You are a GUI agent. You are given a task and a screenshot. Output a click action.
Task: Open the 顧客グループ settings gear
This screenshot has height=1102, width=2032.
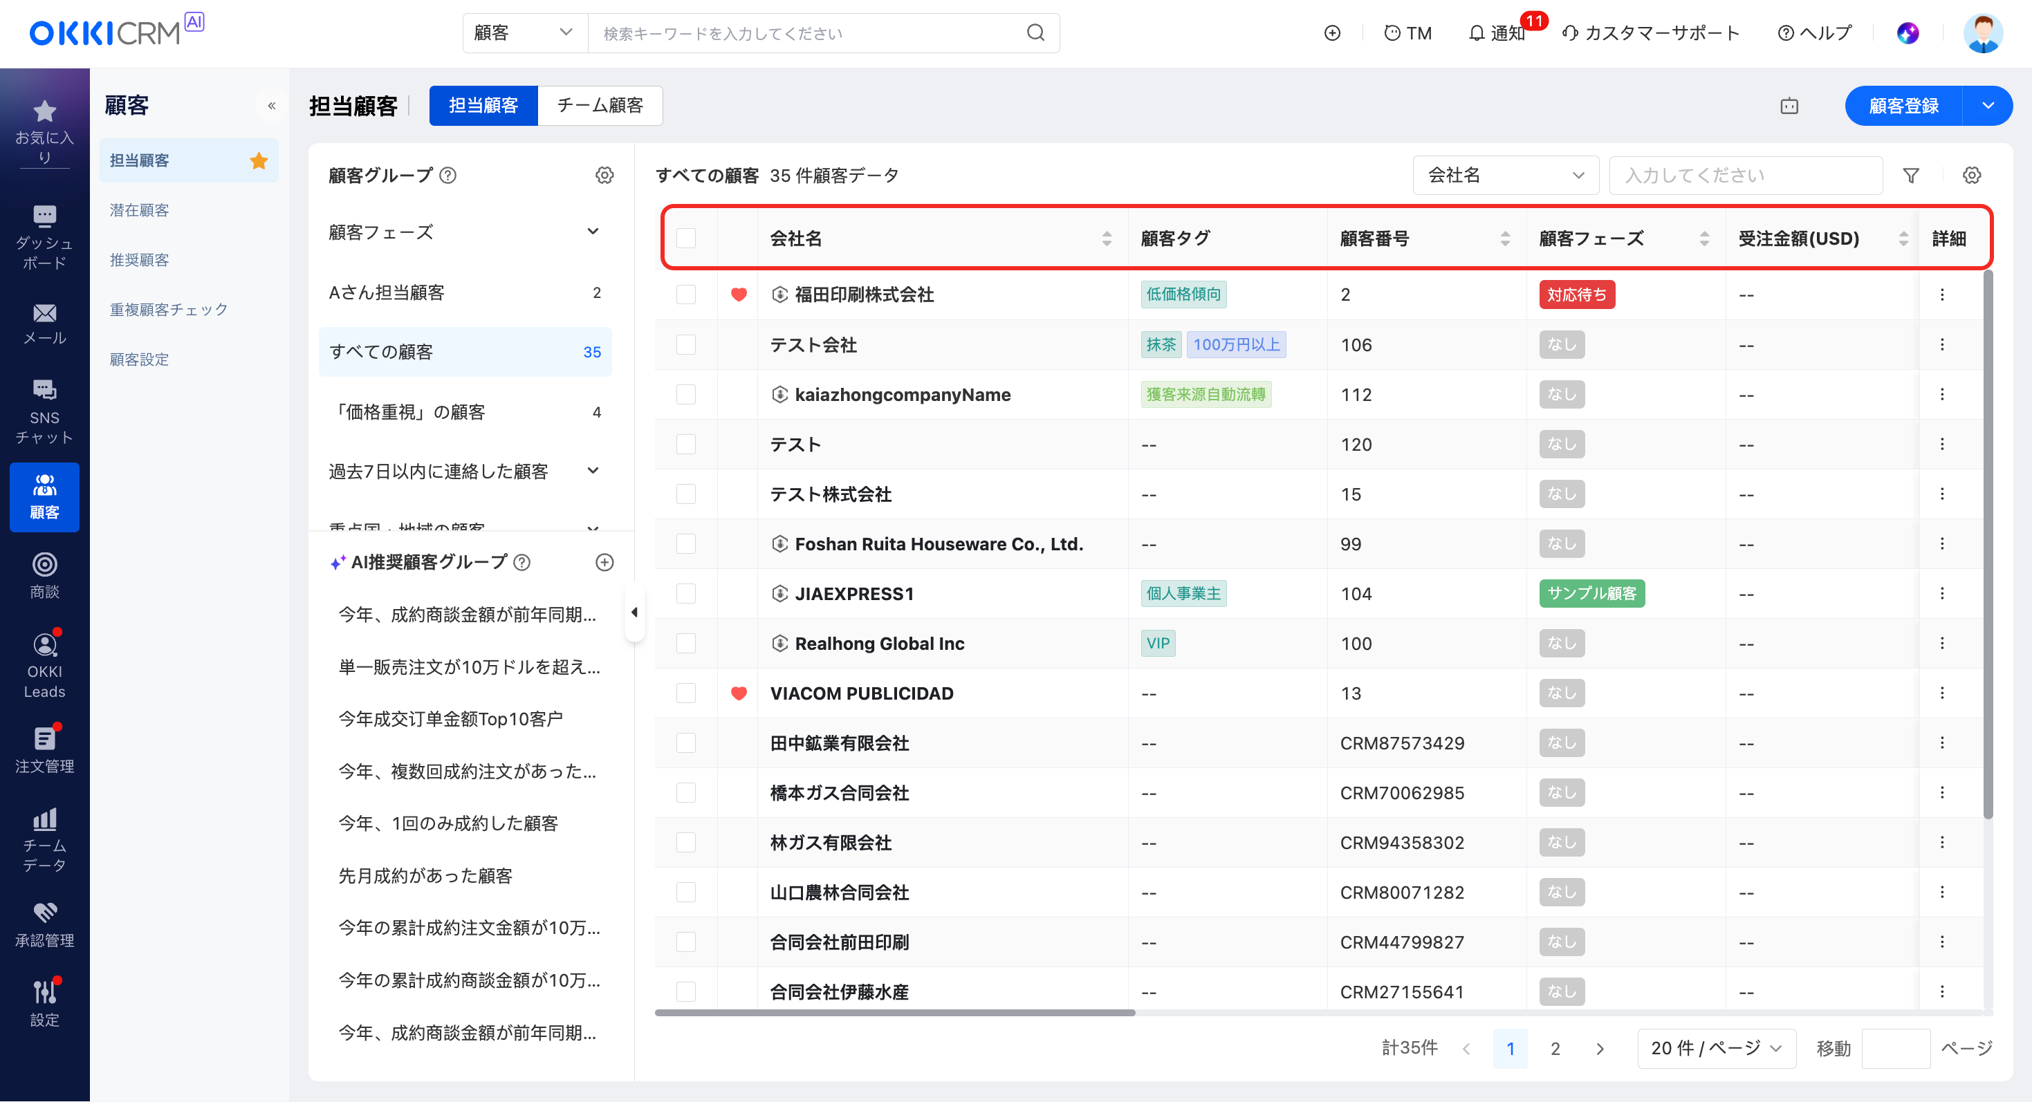(x=604, y=175)
